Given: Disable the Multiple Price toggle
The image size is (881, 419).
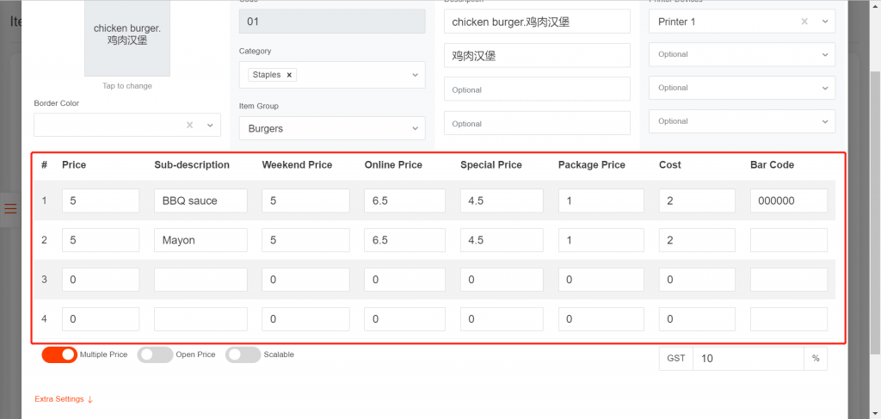Looking at the screenshot, I should (x=59, y=354).
